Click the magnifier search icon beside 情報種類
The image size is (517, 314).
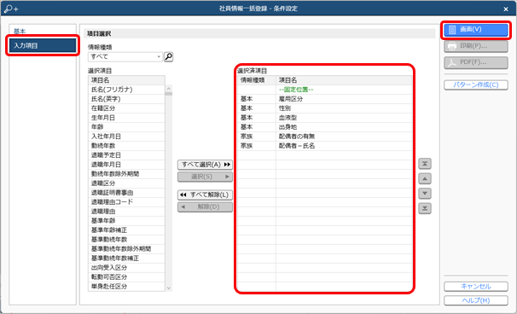[168, 56]
